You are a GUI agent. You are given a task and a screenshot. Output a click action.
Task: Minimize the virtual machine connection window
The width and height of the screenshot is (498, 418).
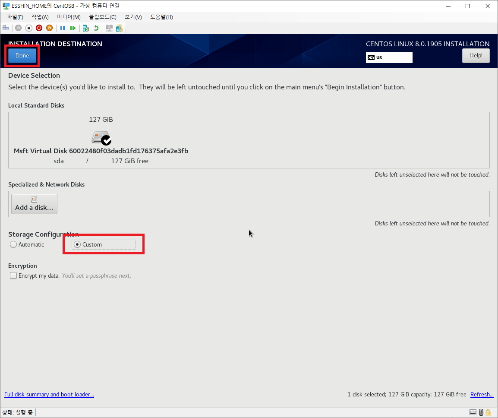coord(448,6)
